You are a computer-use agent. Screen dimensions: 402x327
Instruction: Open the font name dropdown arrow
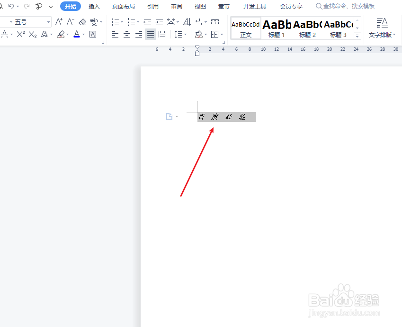[x=11, y=22]
